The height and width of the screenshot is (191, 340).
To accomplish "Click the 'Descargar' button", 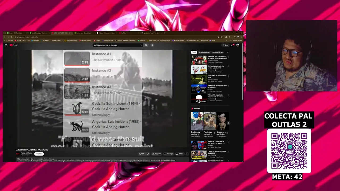I will coord(168,154).
